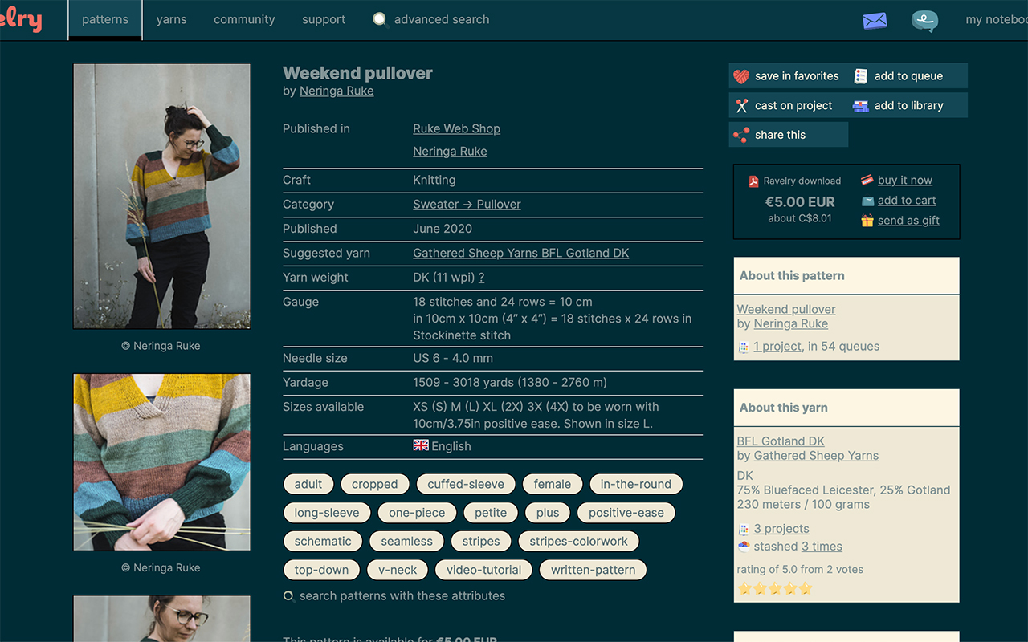Select the stripes-colorwork attribute tag
Image resolution: width=1028 pixels, height=642 pixels.
578,541
